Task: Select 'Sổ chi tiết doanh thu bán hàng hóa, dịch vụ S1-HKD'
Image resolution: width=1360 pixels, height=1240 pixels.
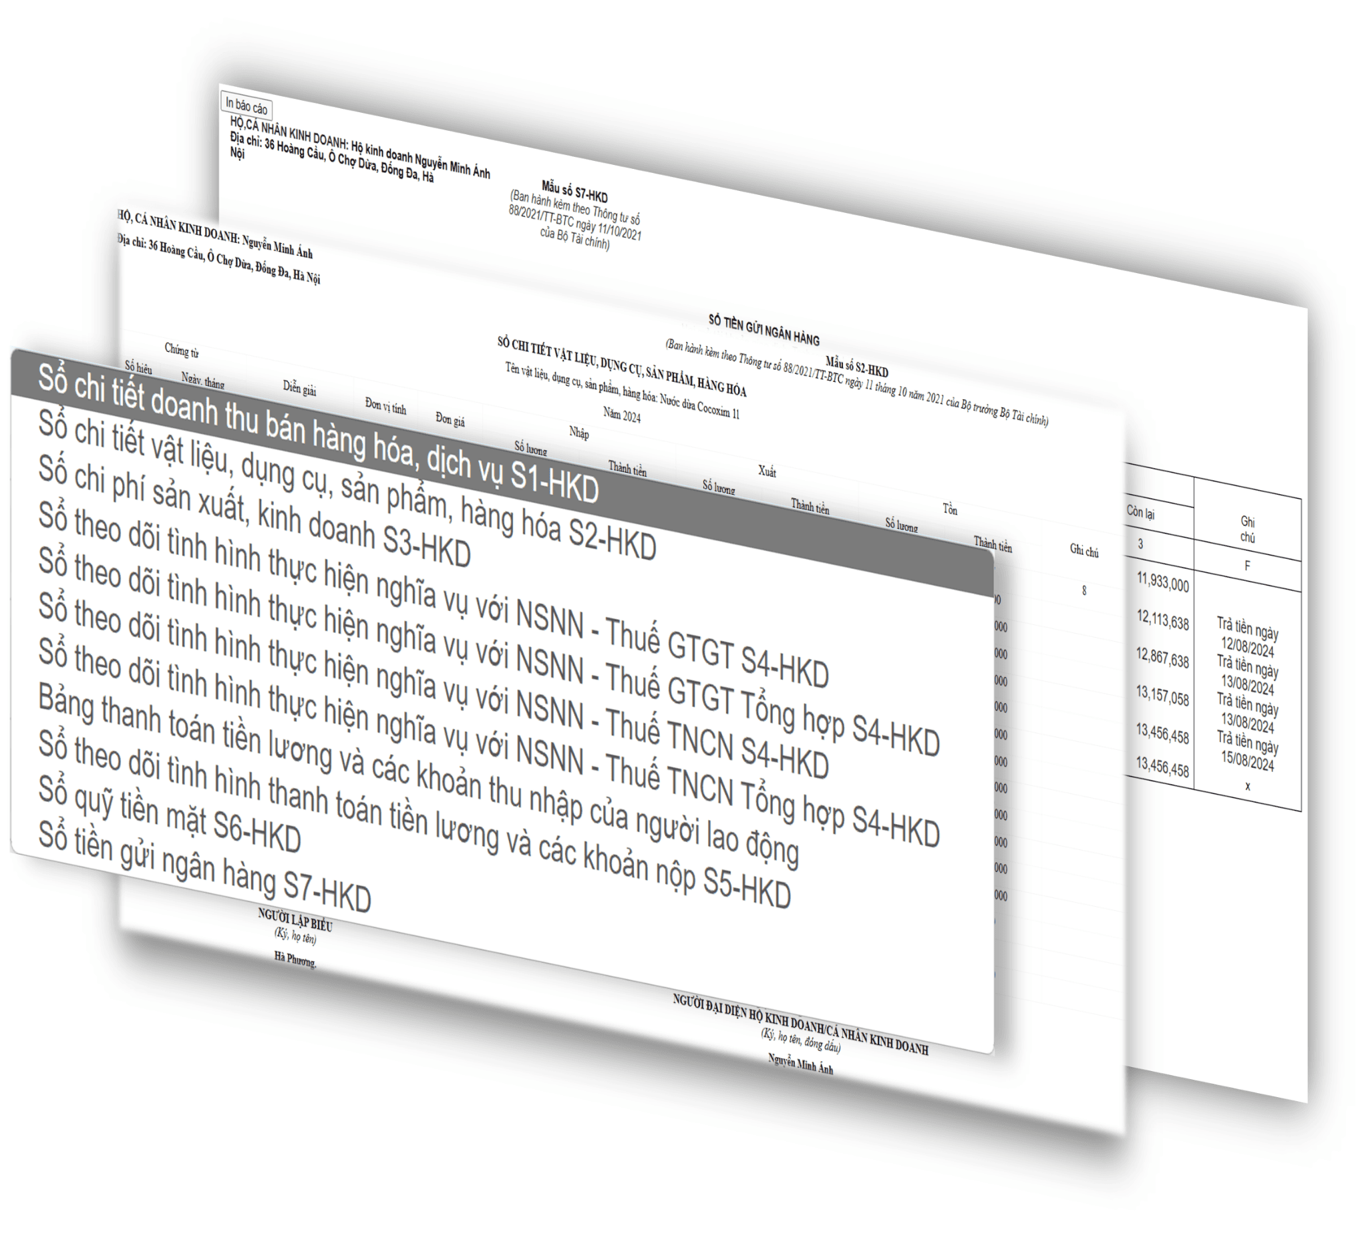Action: (x=319, y=434)
